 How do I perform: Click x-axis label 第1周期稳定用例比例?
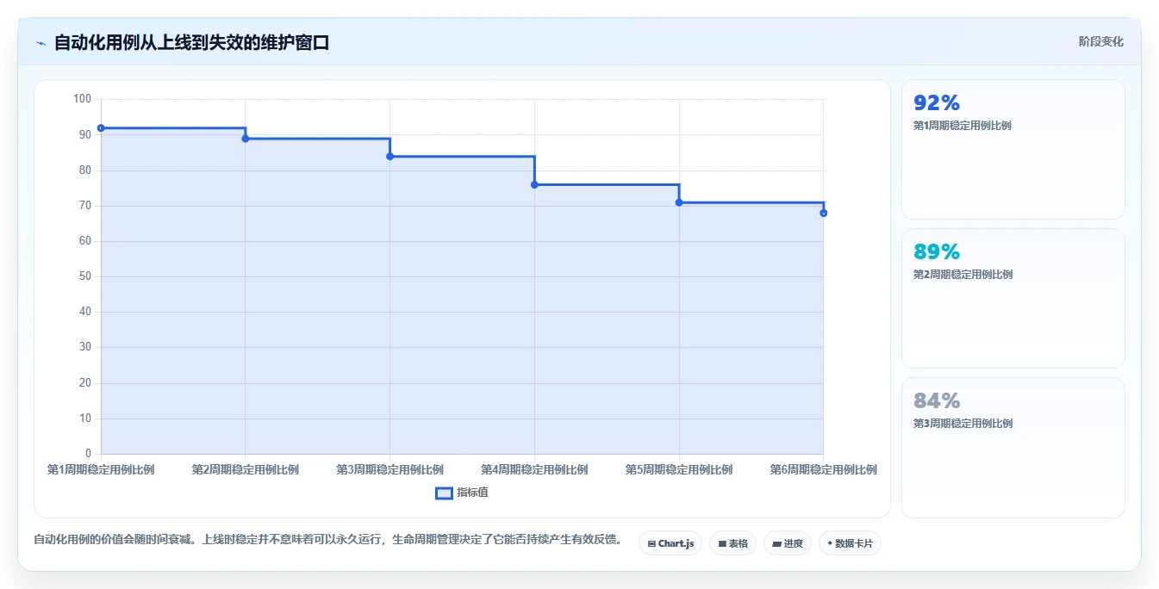point(101,469)
